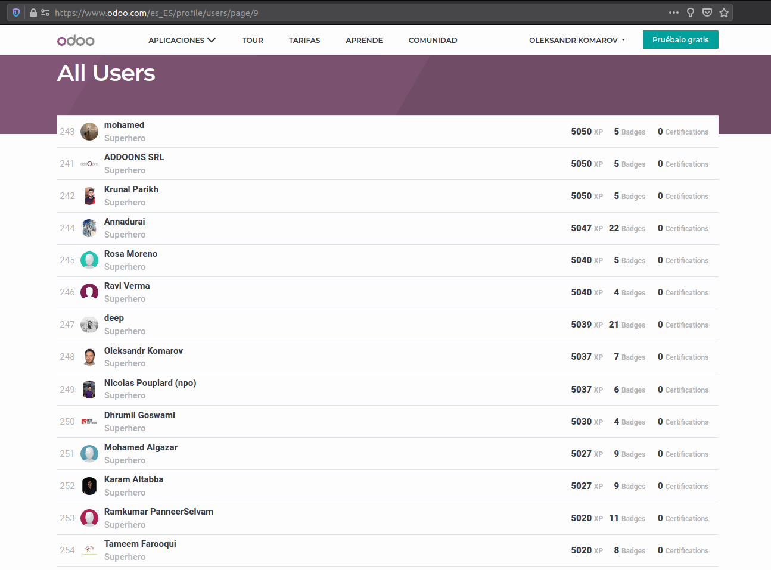771x570 pixels.
Task: Open Krunal Parikh profile link
Action: [x=131, y=189]
